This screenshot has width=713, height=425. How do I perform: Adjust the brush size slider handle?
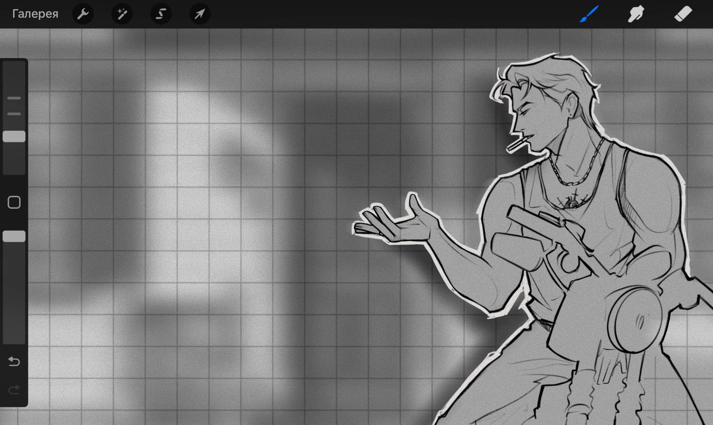(14, 137)
